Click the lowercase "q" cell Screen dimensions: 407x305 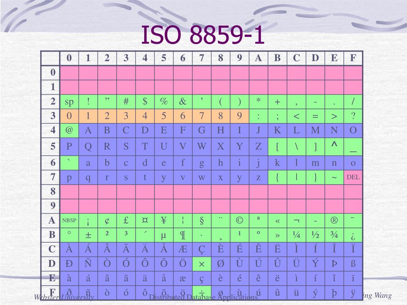point(88,178)
